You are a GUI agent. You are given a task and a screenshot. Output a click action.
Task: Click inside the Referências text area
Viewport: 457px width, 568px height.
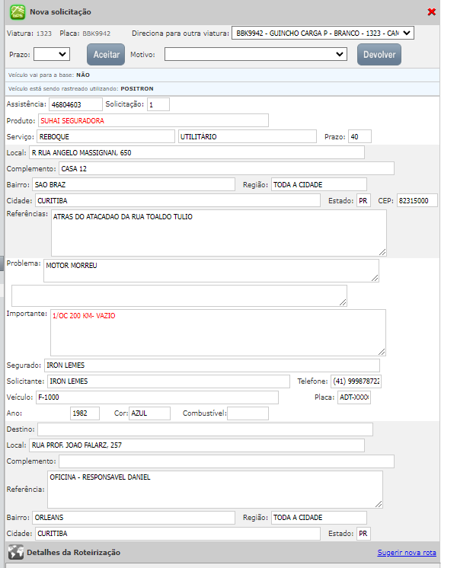pos(219,232)
